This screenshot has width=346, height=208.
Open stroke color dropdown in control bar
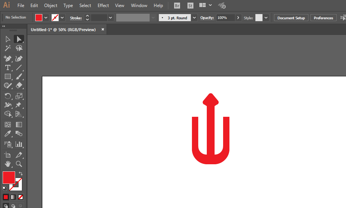coord(62,18)
